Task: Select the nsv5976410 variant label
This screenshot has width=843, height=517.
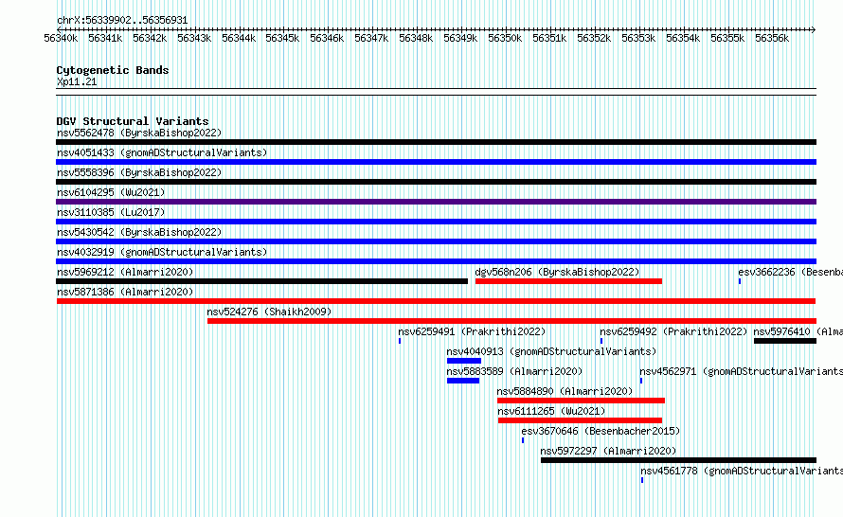Action: [x=798, y=331]
